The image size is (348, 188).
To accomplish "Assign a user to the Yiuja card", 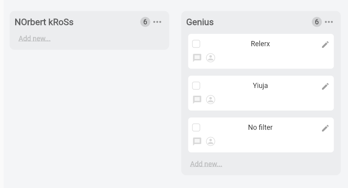I will [211, 100].
